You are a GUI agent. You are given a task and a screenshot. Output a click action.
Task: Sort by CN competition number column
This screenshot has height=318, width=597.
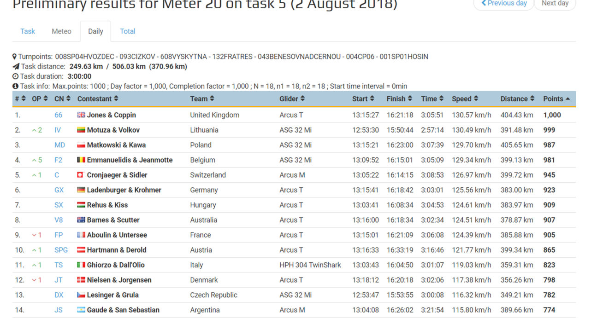click(x=62, y=99)
